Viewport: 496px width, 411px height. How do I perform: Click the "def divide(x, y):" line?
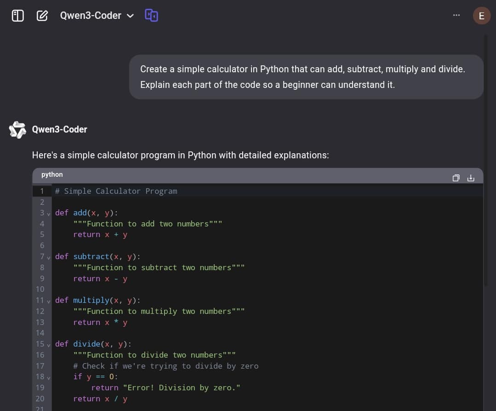93,344
